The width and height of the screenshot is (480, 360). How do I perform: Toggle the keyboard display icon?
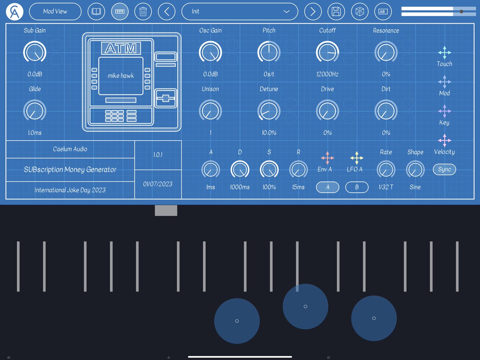tap(120, 12)
